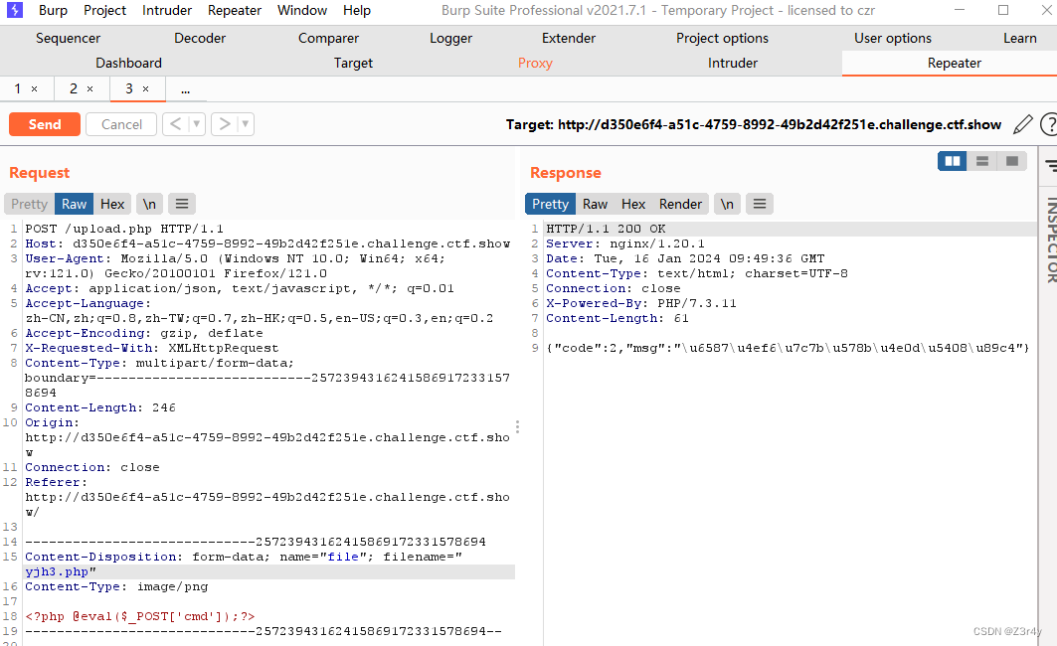Switch Response view to Pretty
The width and height of the screenshot is (1057, 646).
550,204
